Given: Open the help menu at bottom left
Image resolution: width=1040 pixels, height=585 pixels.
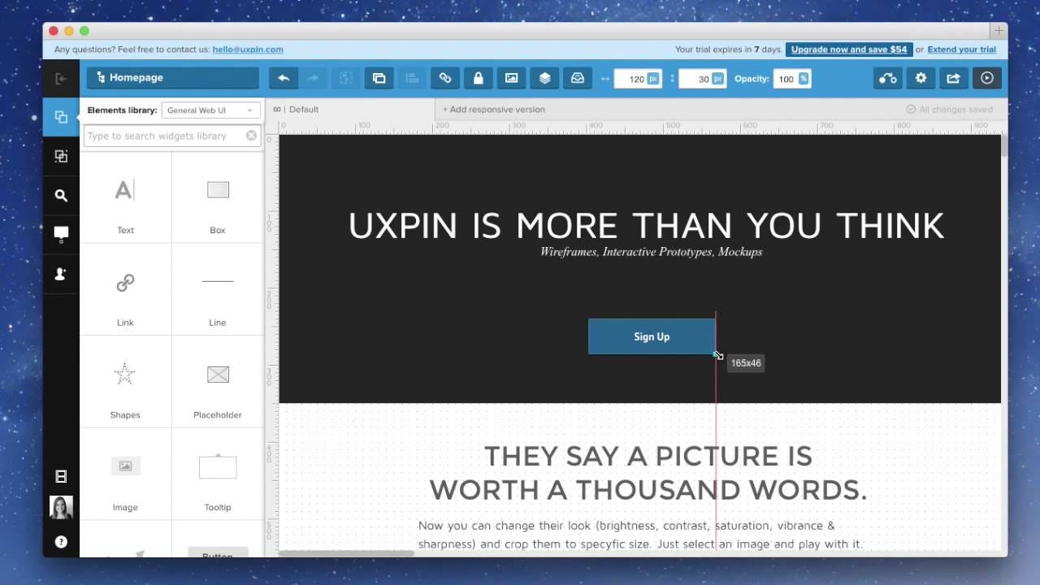Looking at the screenshot, I should 61,541.
